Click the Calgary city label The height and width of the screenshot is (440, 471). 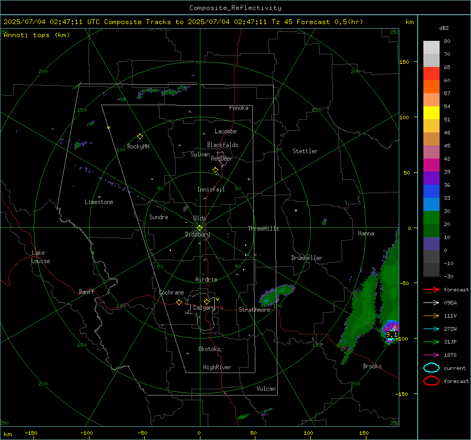(204, 308)
